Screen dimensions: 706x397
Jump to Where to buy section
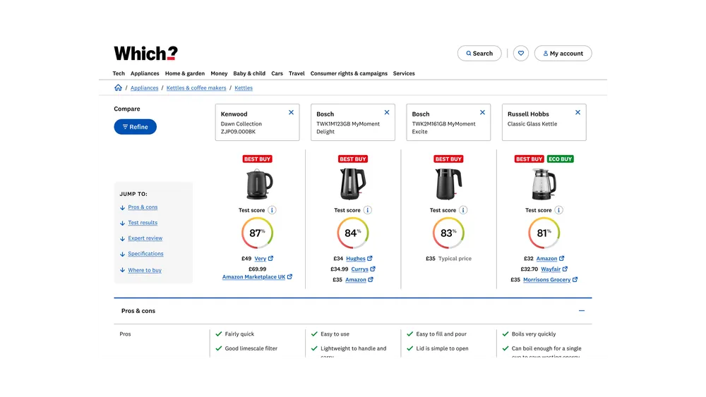click(145, 270)
